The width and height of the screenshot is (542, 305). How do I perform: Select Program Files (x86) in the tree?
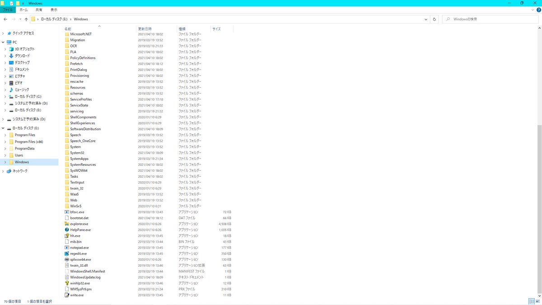tap(29, 142)
